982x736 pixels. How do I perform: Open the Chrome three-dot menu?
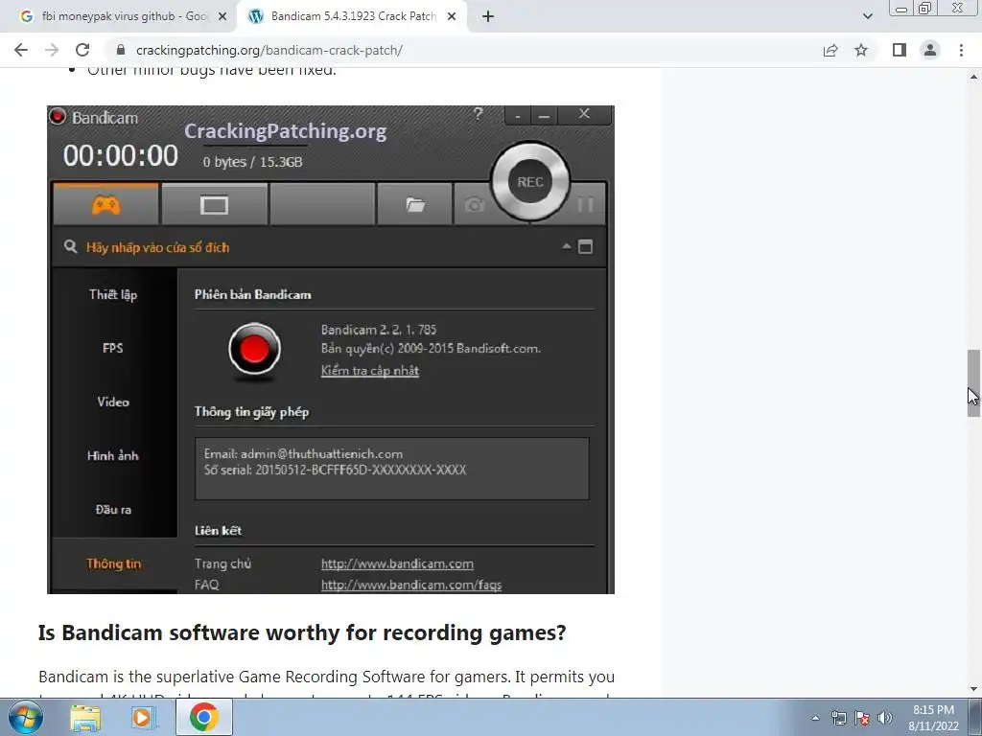pyautogui.click(x=961, y=50)
